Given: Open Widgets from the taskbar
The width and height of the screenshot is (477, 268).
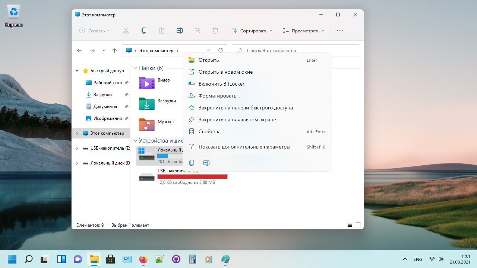Looking at the screenshot, I should click(61, 259).
